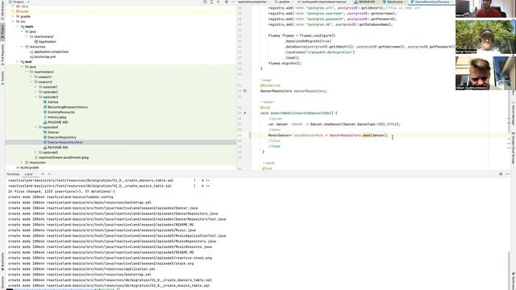Screen dimensions: 516x290
Task: Collapse the episode3 package
Action: [35, 97]
